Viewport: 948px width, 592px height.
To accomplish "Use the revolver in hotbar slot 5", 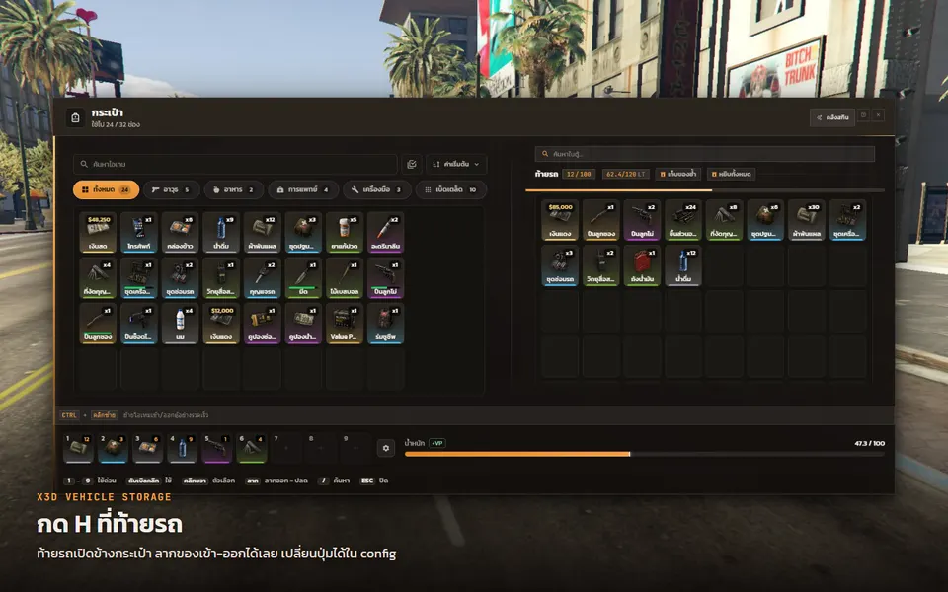I will (x=216, y=448).
